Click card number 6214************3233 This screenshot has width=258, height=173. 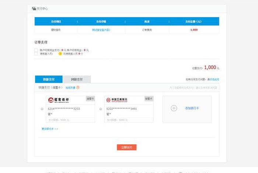point(64,109)
